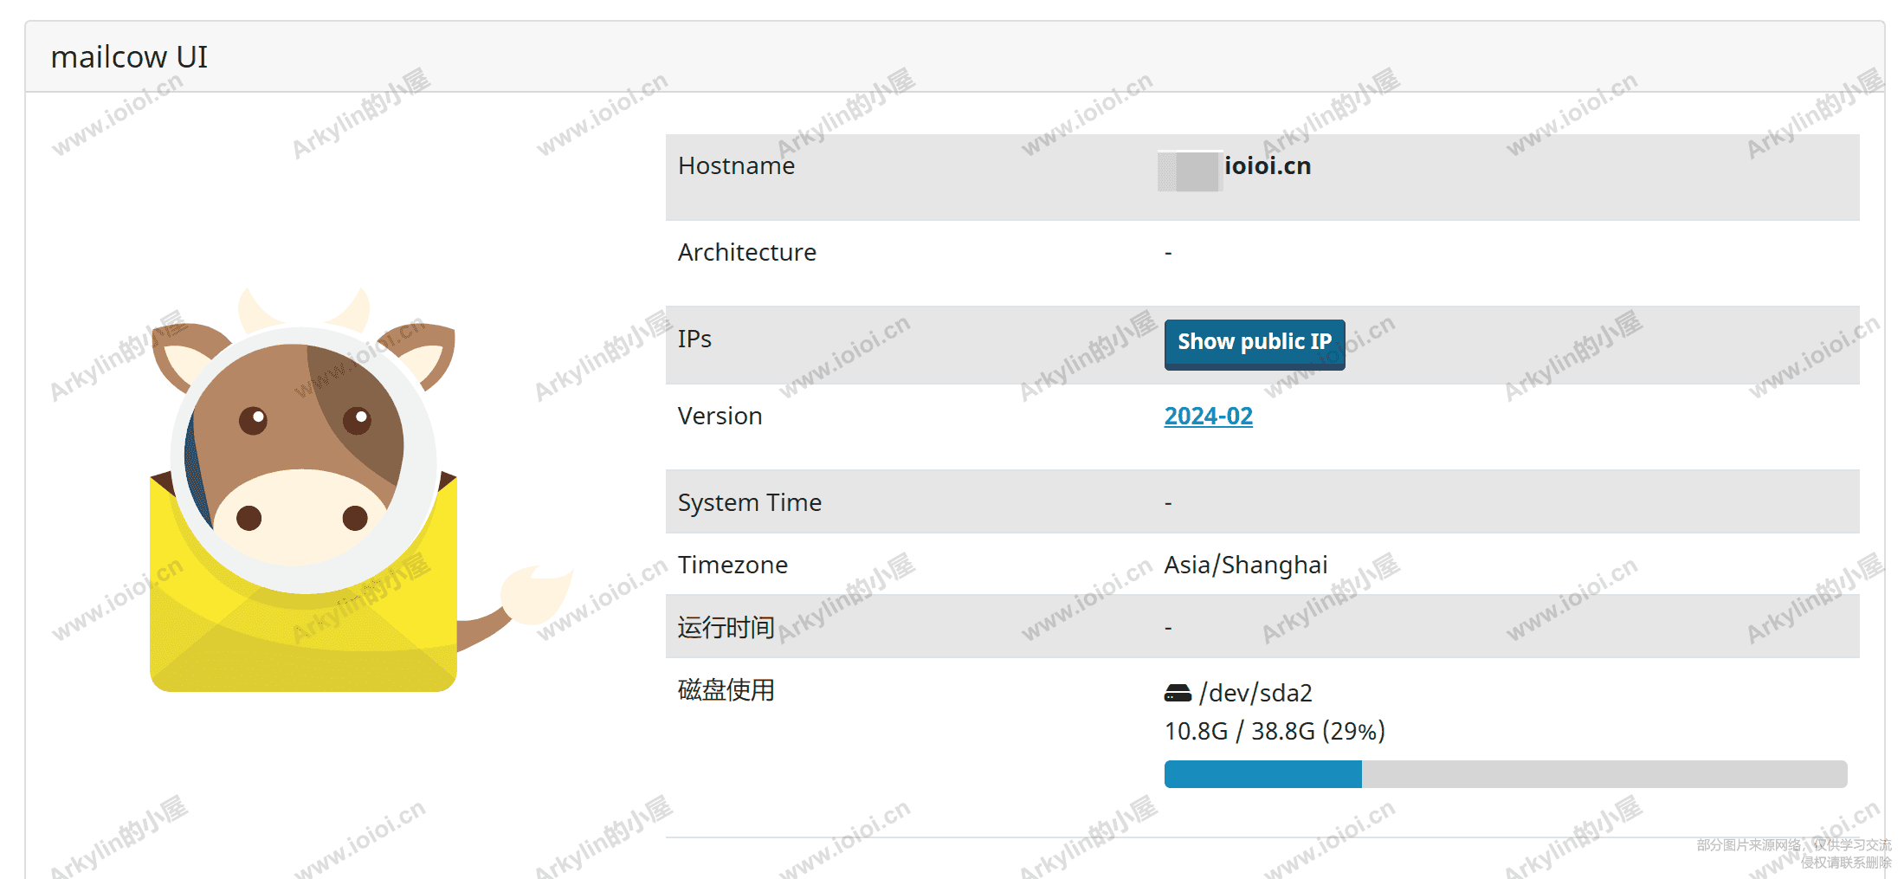
Task: Open the 2024-02 version link
Action: (x=1208, y=417)
